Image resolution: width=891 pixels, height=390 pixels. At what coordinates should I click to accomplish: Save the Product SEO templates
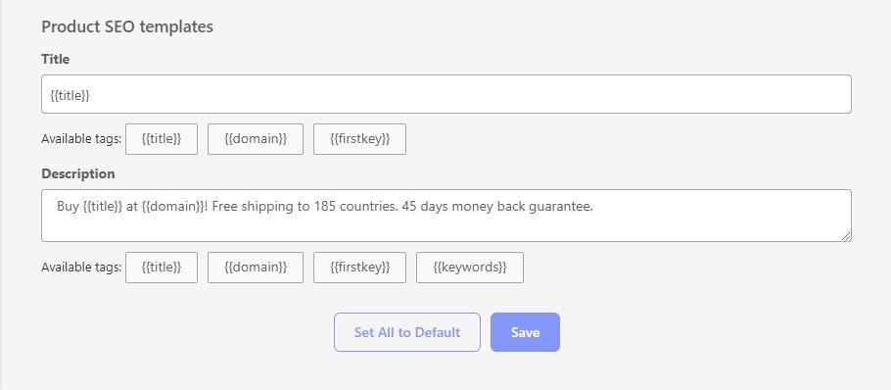coord(525,332)
